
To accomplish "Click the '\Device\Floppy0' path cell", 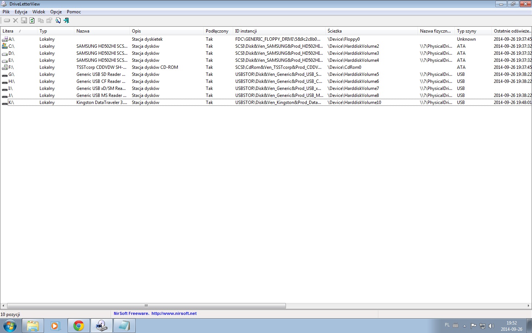I will [x=344, y=39].
